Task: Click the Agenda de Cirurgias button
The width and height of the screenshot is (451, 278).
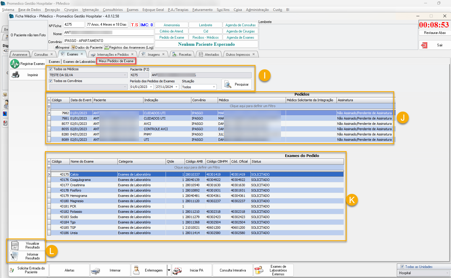Action: [x=240, y=31]
